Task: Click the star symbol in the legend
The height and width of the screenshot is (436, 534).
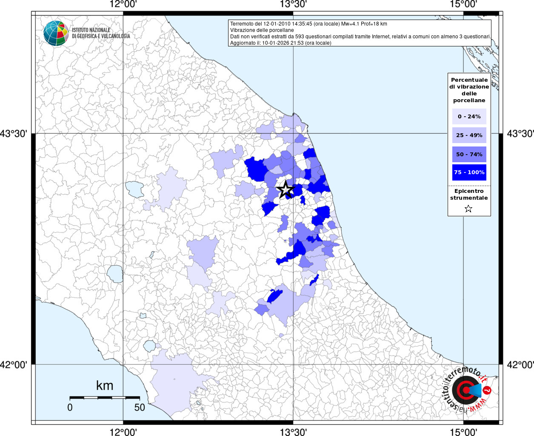Action: 468,209
